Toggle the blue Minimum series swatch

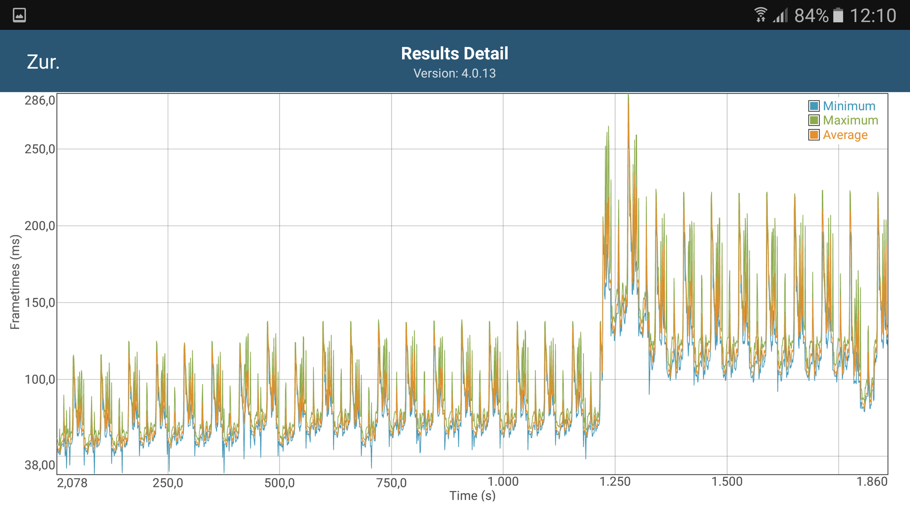pos(814,106)
